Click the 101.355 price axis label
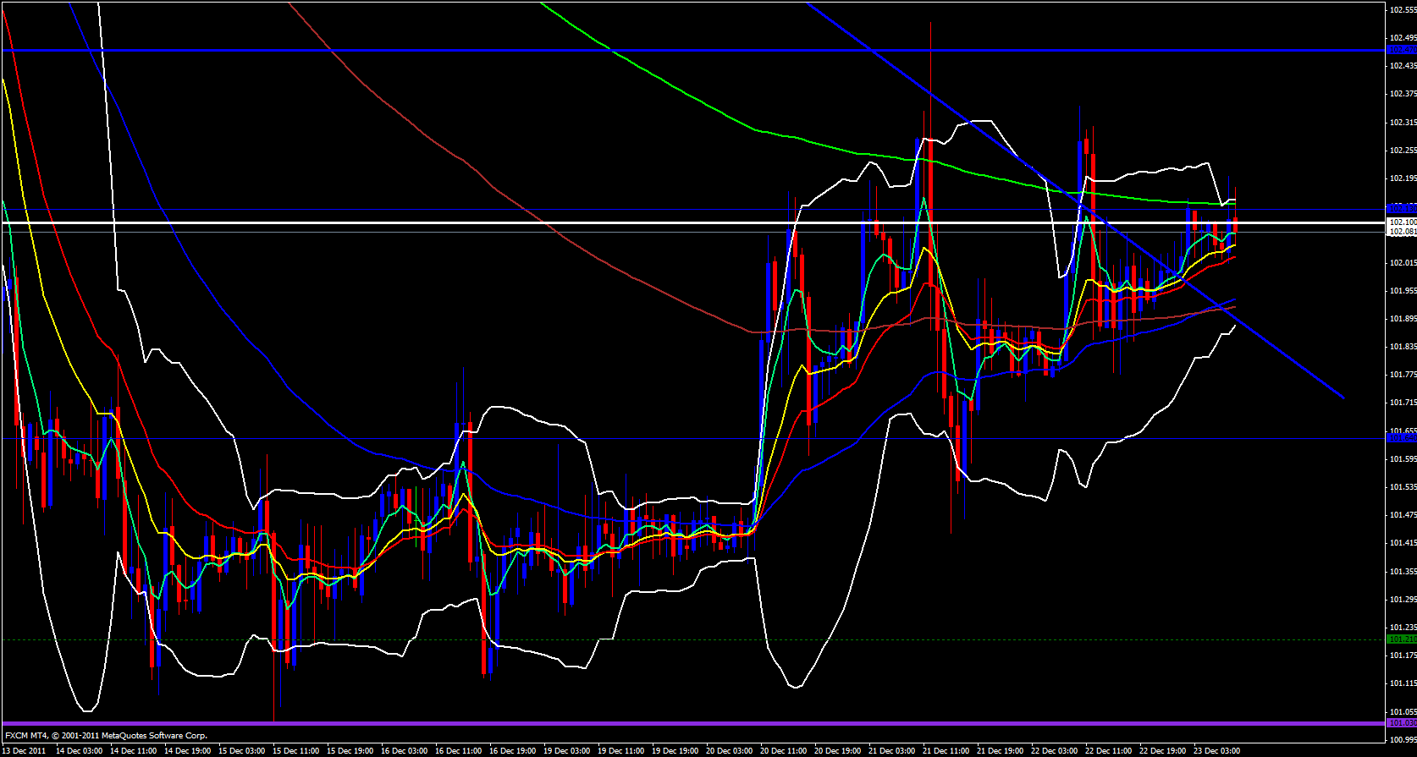Viewport: 1417px width, 757px height. (1403, 572)
